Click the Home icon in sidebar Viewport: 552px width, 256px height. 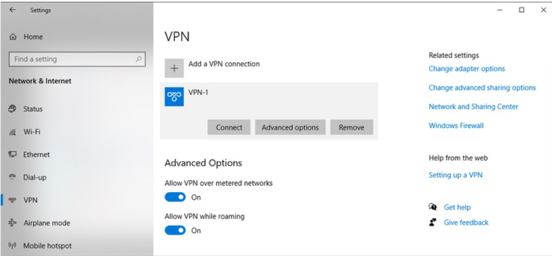pyautogui.click(x=13, y=37)
